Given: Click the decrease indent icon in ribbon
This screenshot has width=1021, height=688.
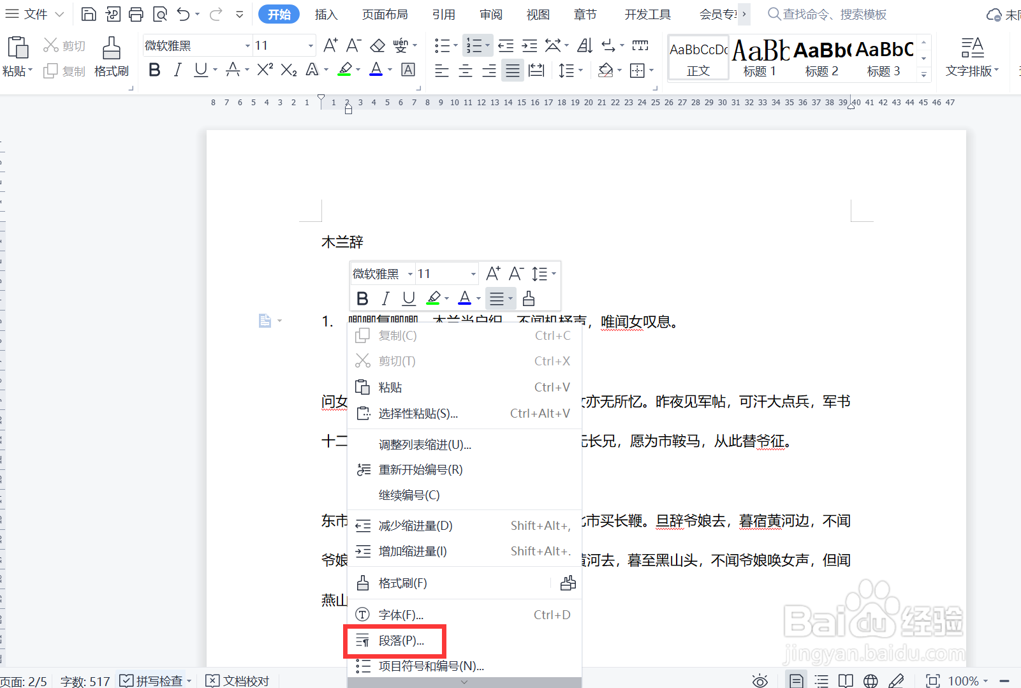Looking at the screenshot, I should coord(506,45).
